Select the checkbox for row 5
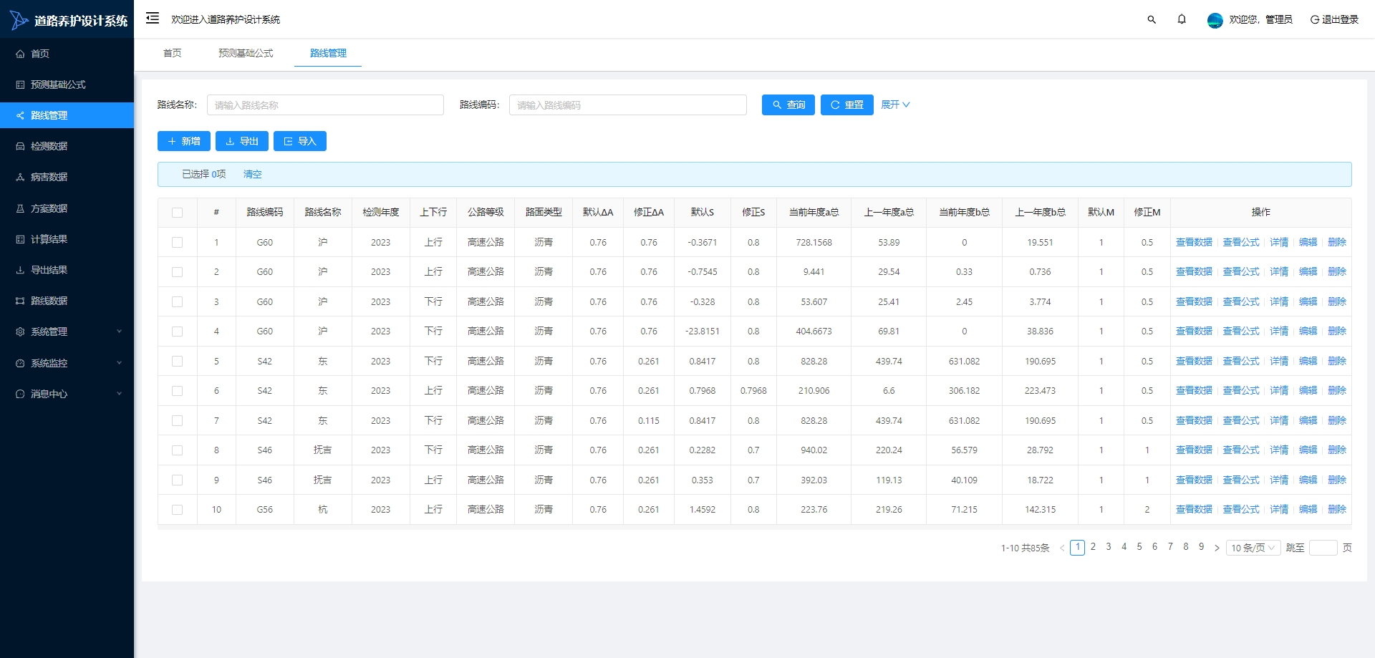Screen dimensions: 1375x658 click(x=177, y=362)
